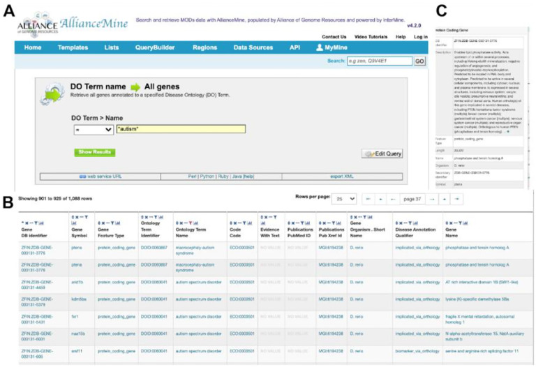The height and width of the screenshot is (367, 536).
Task: Open the Video Tutorials link
Action: click(x=371, y=36)
